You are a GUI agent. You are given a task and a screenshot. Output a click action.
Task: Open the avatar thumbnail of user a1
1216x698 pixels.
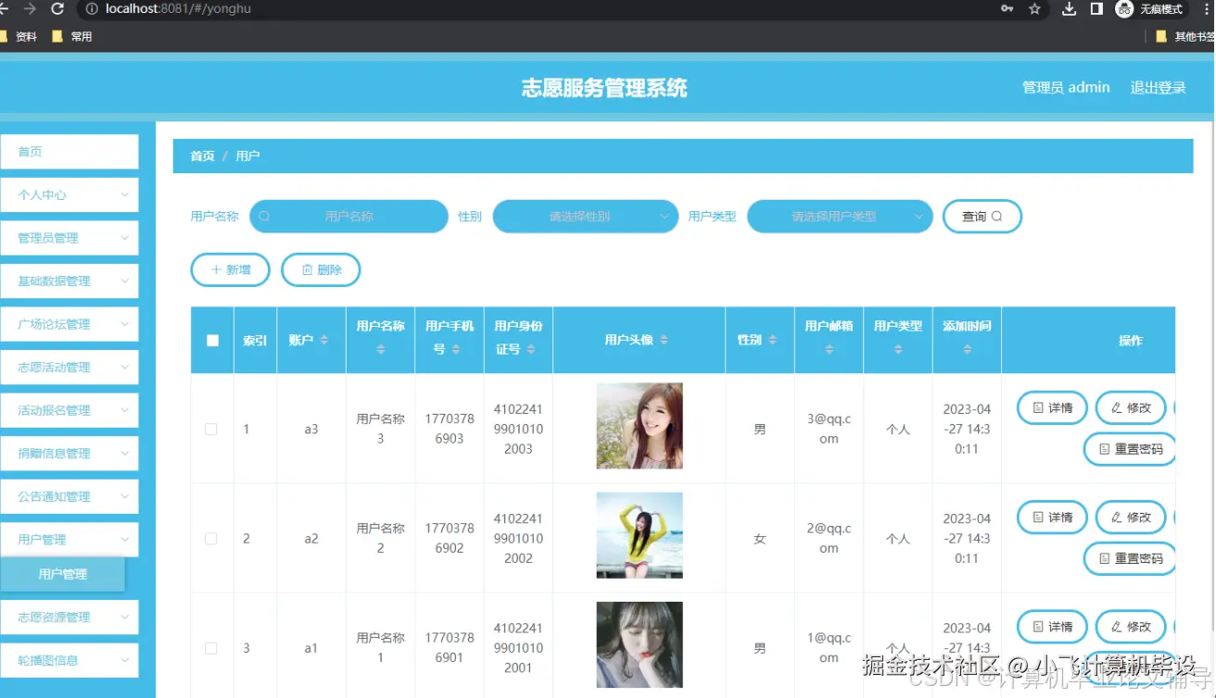tap(640, 645)
